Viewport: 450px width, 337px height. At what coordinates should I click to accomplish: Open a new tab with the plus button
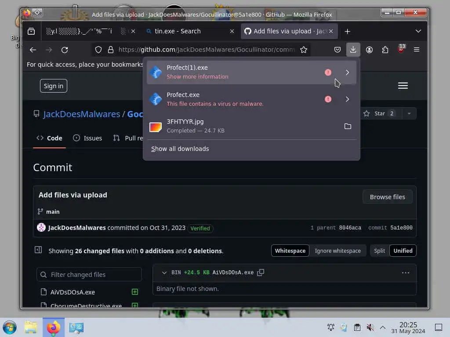point(347,31)
